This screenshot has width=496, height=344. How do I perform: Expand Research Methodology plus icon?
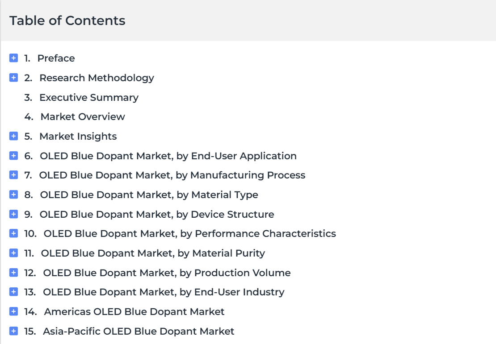point(14,78)
